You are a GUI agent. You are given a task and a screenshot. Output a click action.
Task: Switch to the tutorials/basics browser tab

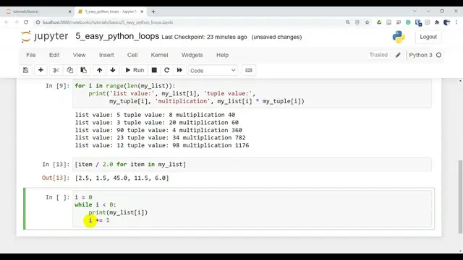pos(38,12)
